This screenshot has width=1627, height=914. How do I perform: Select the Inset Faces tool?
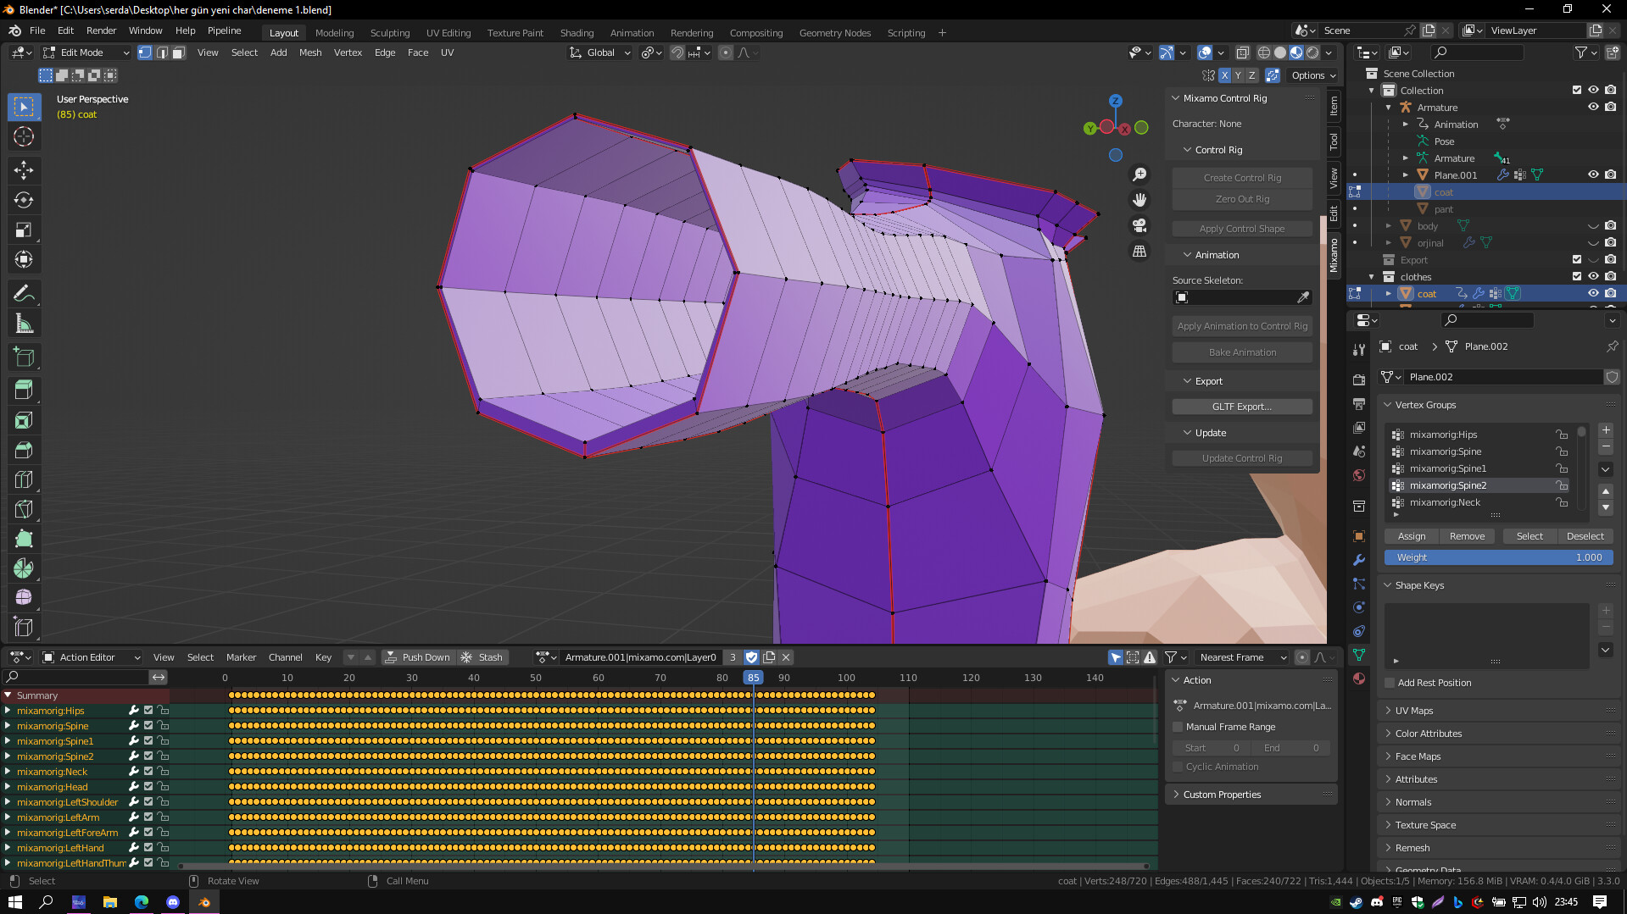click(x=24, y=420)
